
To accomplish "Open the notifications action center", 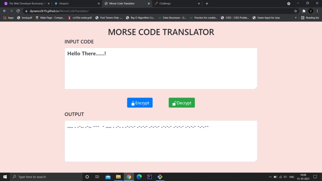I will point(315,177).
